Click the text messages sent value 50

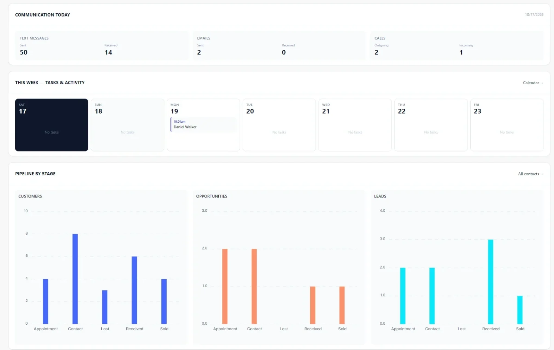coord(24,52)
